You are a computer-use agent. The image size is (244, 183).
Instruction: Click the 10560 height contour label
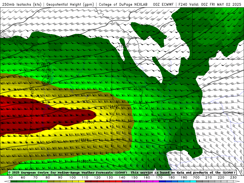(x=84, y=140)
